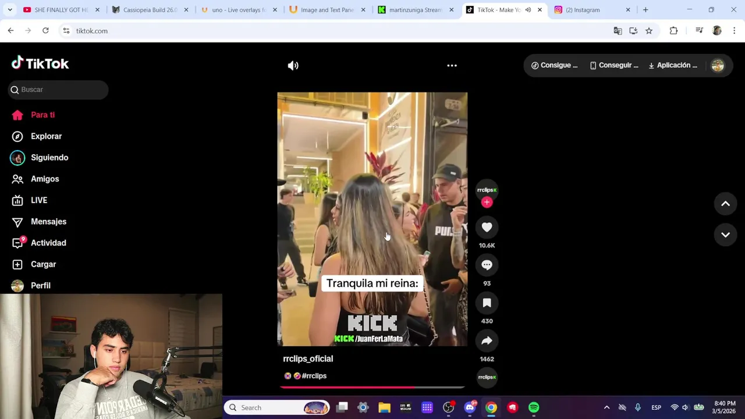745x419 pixels.
Task: Go back in browser history
Action: click(10, 31)
